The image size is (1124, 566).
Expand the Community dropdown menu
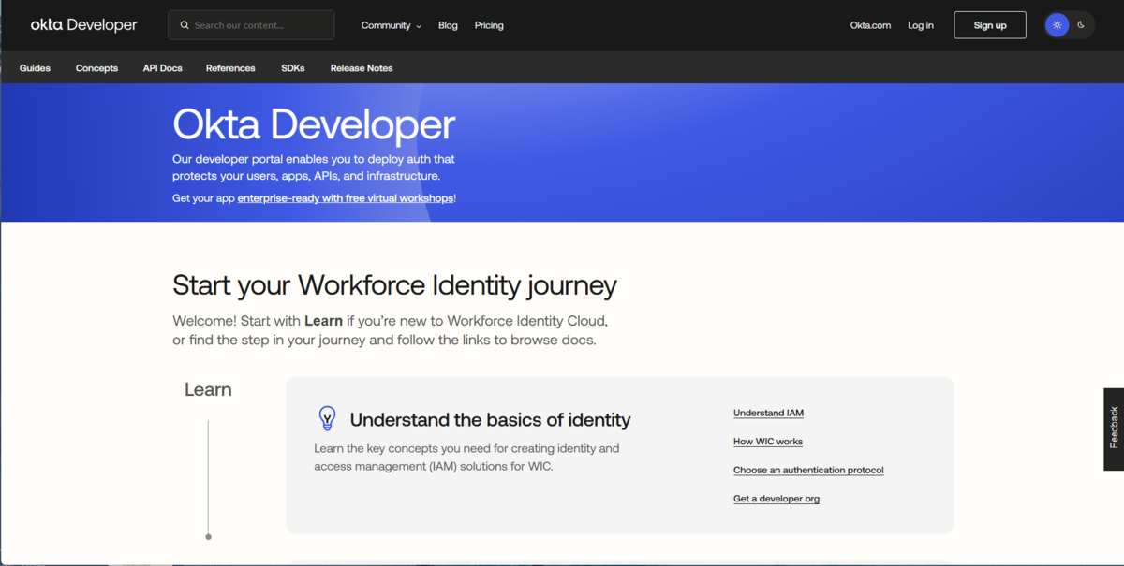pyautogui.click(x=391, y=25)
